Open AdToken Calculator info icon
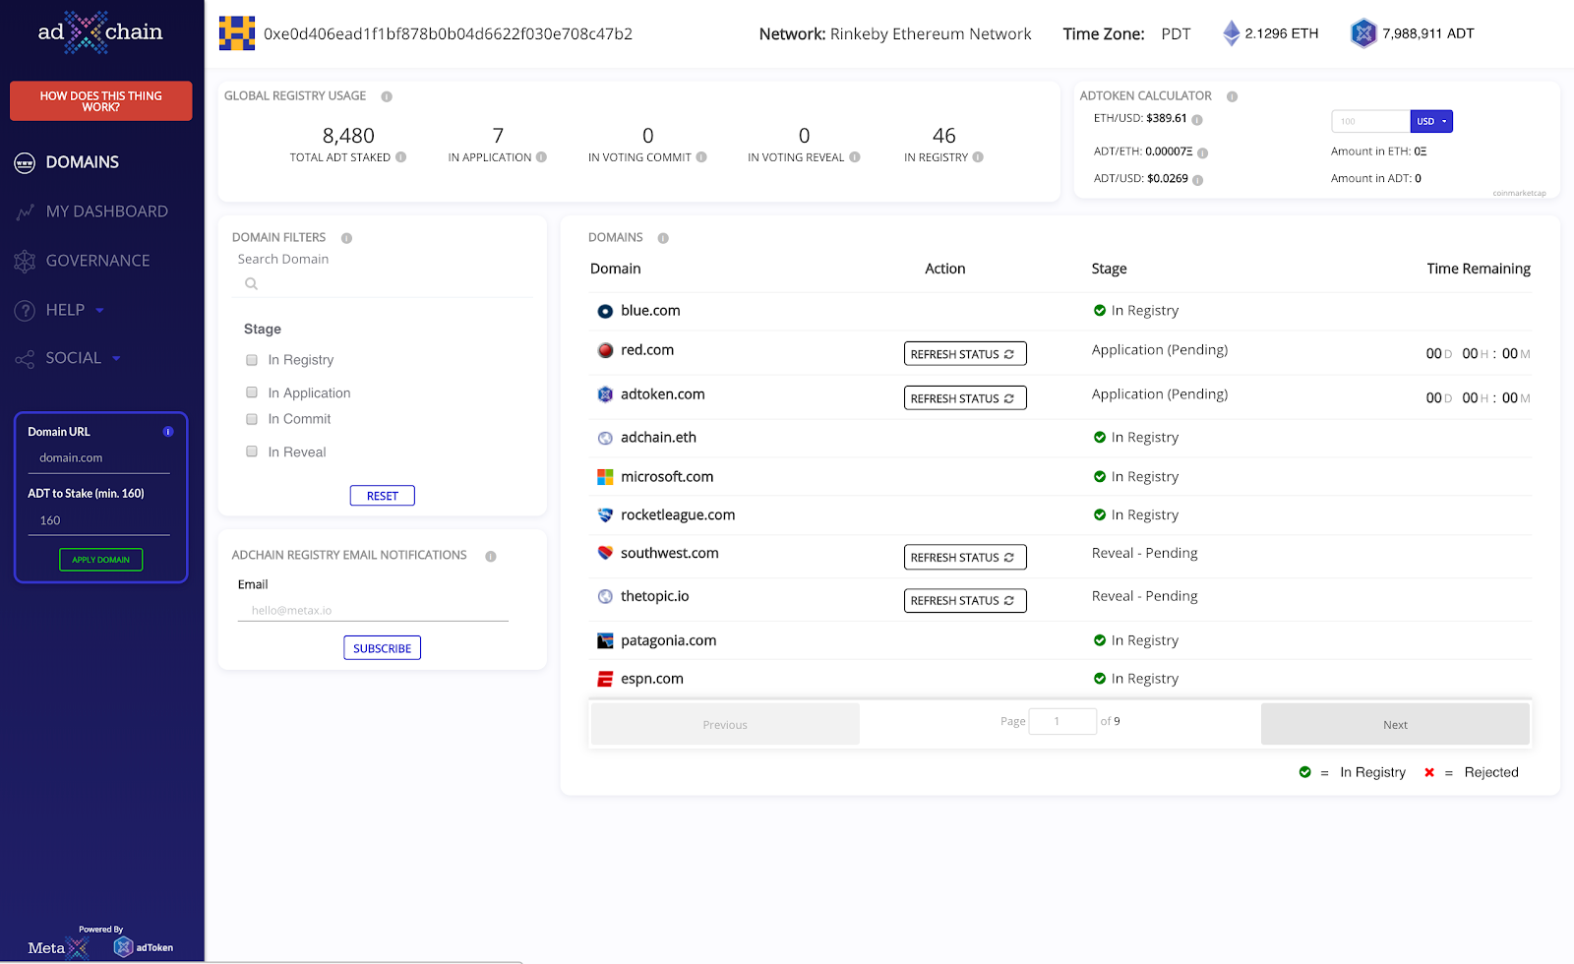The width and height of the screenshot is (1574, 964). coord(1232,96)
